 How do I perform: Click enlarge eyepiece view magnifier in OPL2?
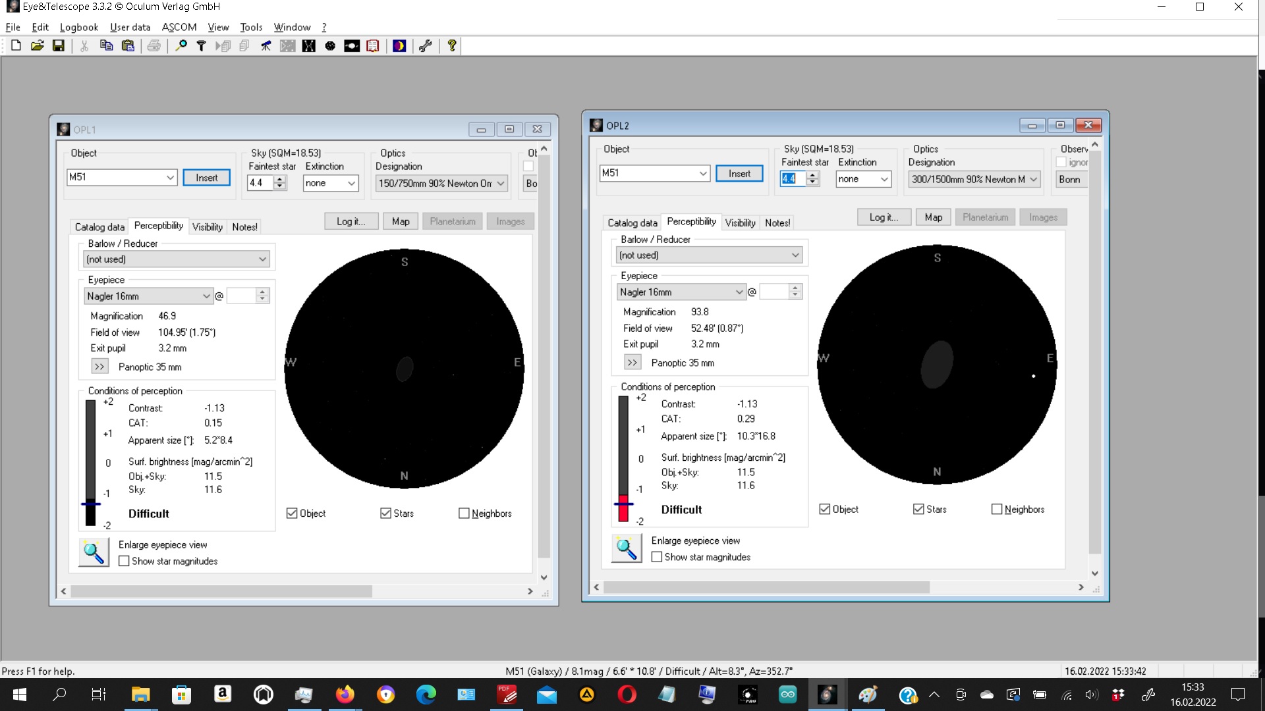[627, 548]
